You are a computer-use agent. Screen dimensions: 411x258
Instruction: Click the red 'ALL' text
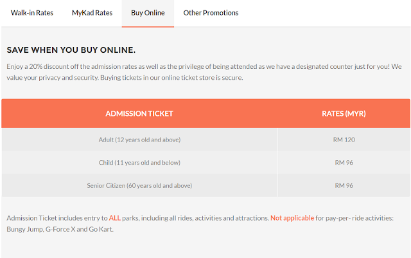115,218
